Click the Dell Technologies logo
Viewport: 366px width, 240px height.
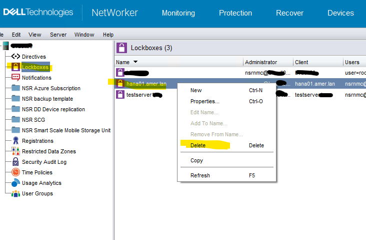coord(38,12)
